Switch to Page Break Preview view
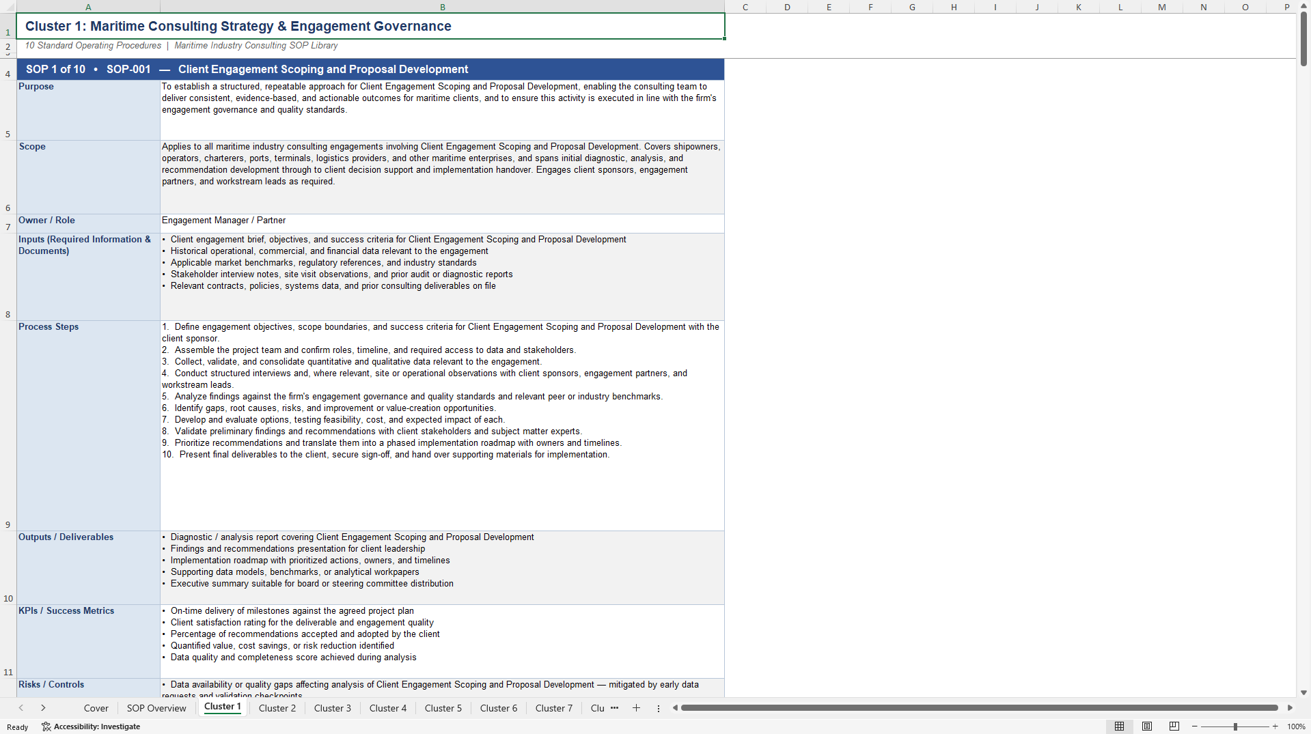Viewport: 1311px width, 734px height. pyautogui.click(x=1174, y=726)
